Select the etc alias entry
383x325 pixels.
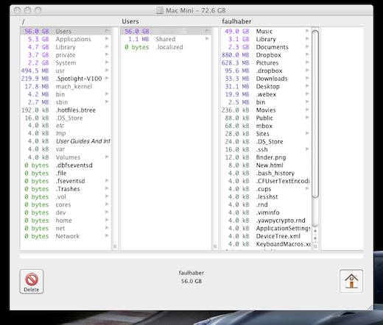(66, 126)
